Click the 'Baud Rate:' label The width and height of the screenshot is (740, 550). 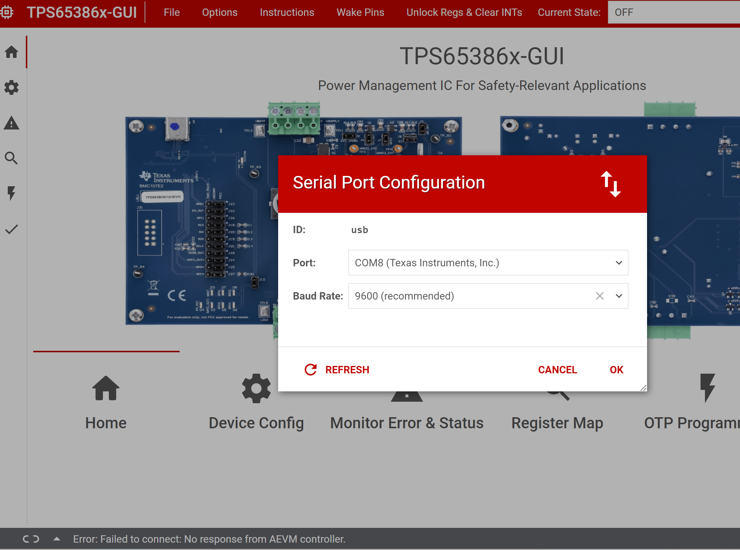tap(318, 296)
